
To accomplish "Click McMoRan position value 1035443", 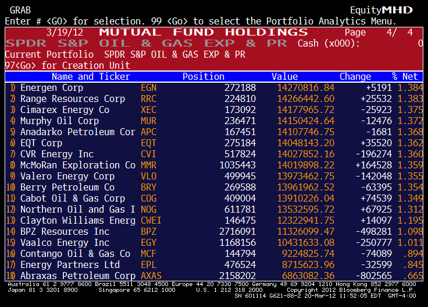I will pos(238,165).
